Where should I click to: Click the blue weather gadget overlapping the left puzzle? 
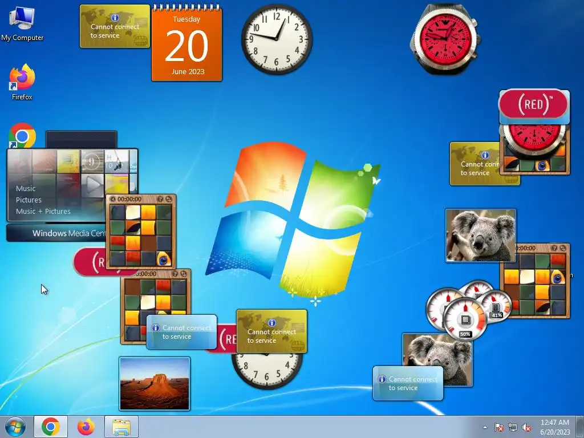pos(182,332)
